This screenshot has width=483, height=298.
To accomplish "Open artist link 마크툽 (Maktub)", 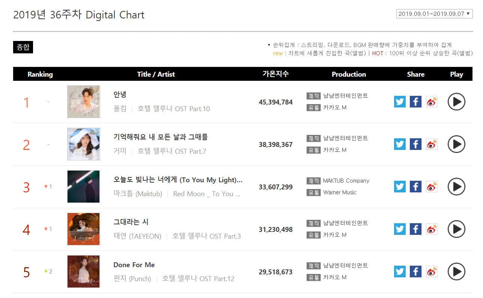I will [138, 194].
